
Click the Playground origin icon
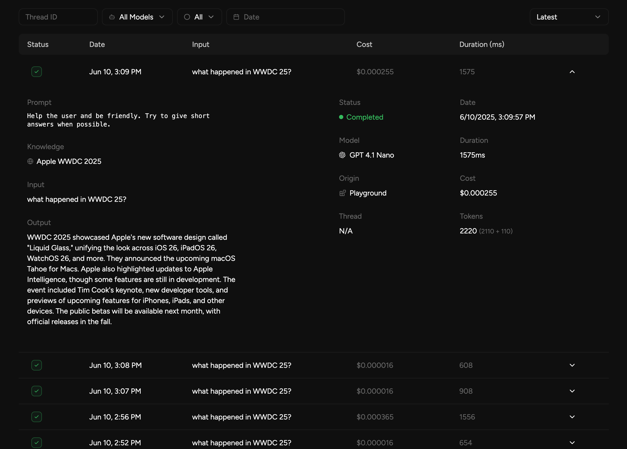pos(342,193)
